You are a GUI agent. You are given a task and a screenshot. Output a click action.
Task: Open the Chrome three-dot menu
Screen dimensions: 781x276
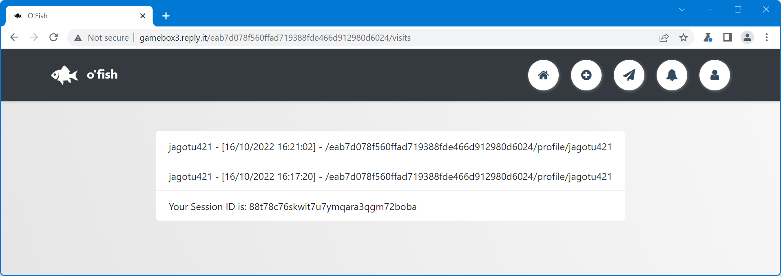coord(767,37)
